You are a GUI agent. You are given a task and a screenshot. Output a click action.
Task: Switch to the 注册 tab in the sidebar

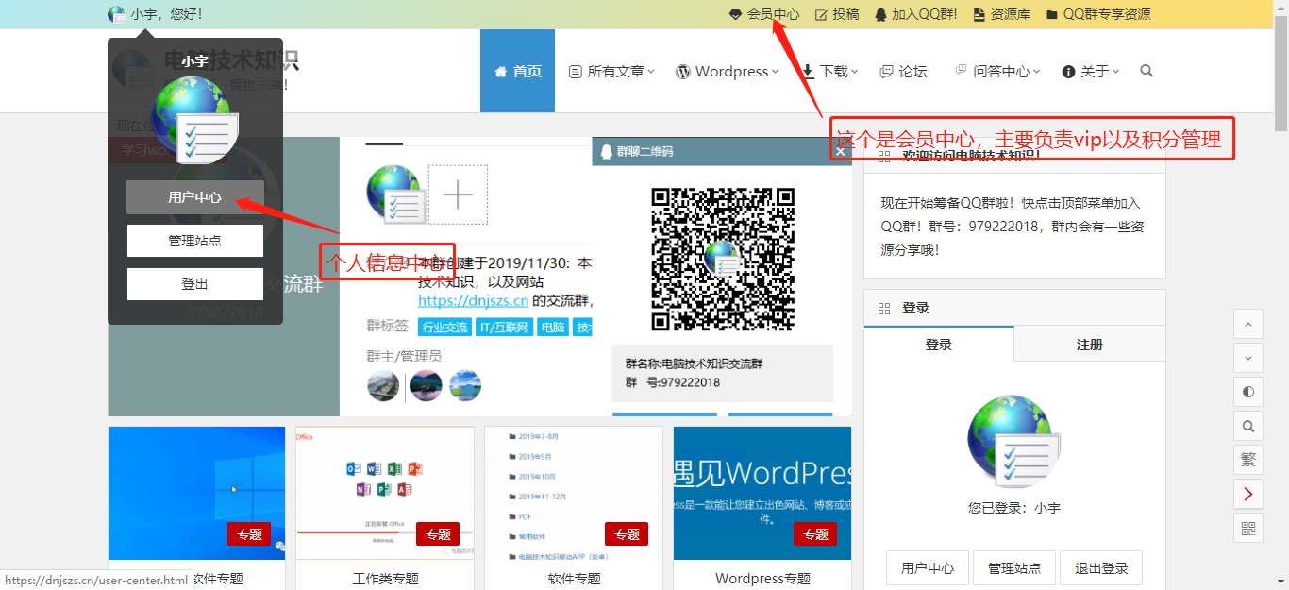point(1090,345)
